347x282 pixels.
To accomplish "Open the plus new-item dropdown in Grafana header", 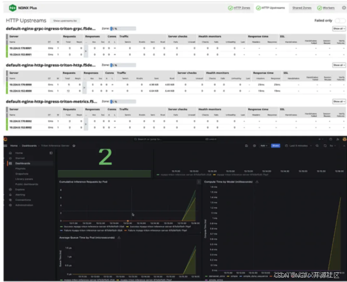I will 321,139.
